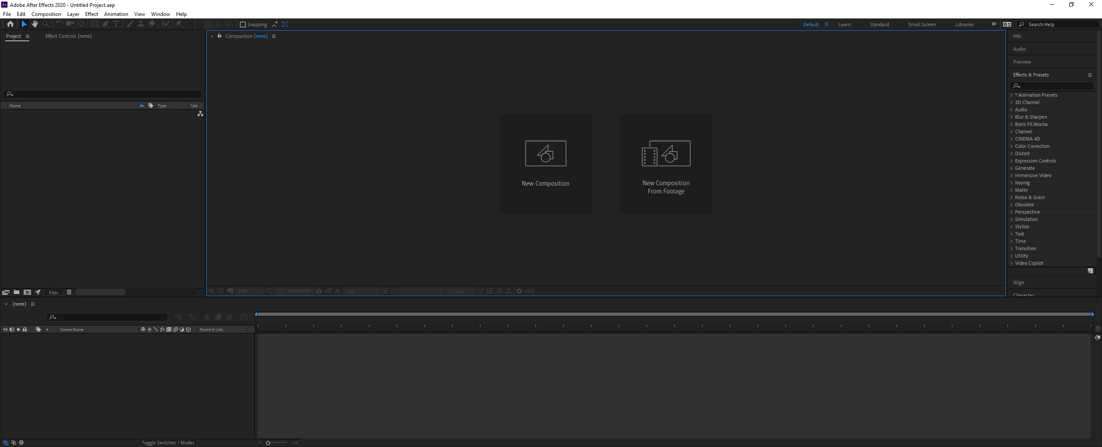The height and width of the screenshot is (447, 1102).
Task: Expand the Keying effects category
Action: 1022,183
